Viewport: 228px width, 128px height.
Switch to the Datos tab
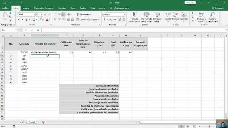pyautogui.click(x=73, y=8)
